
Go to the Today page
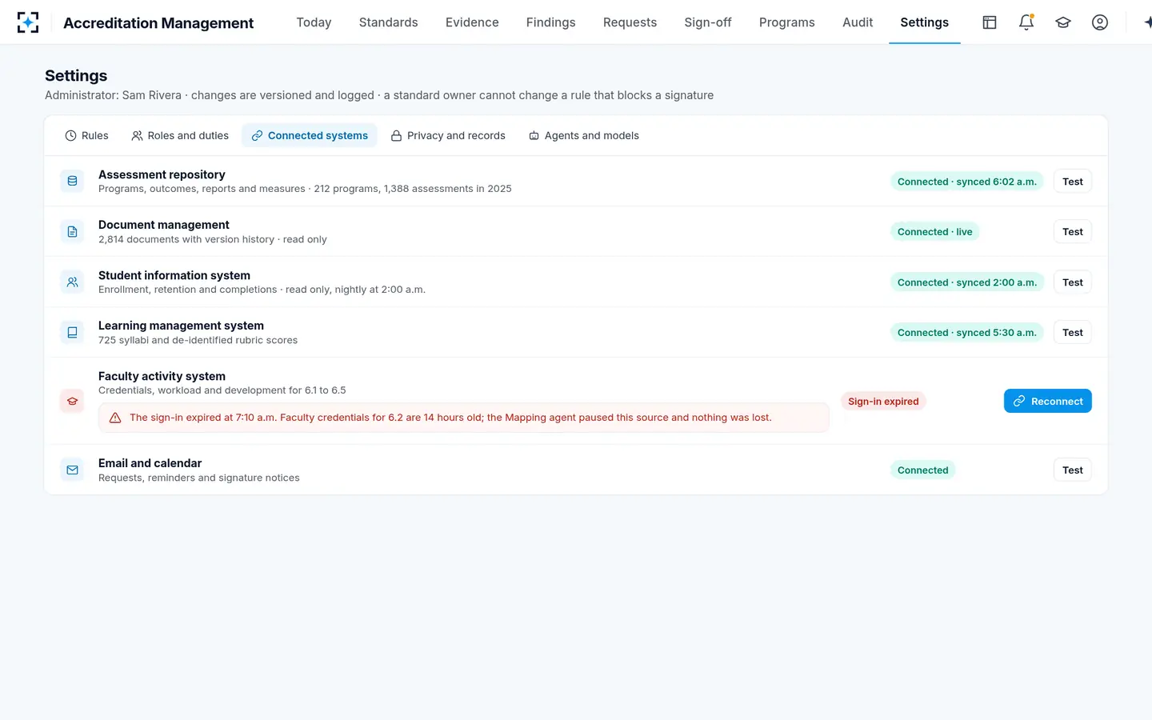click(x=314, y=22)
